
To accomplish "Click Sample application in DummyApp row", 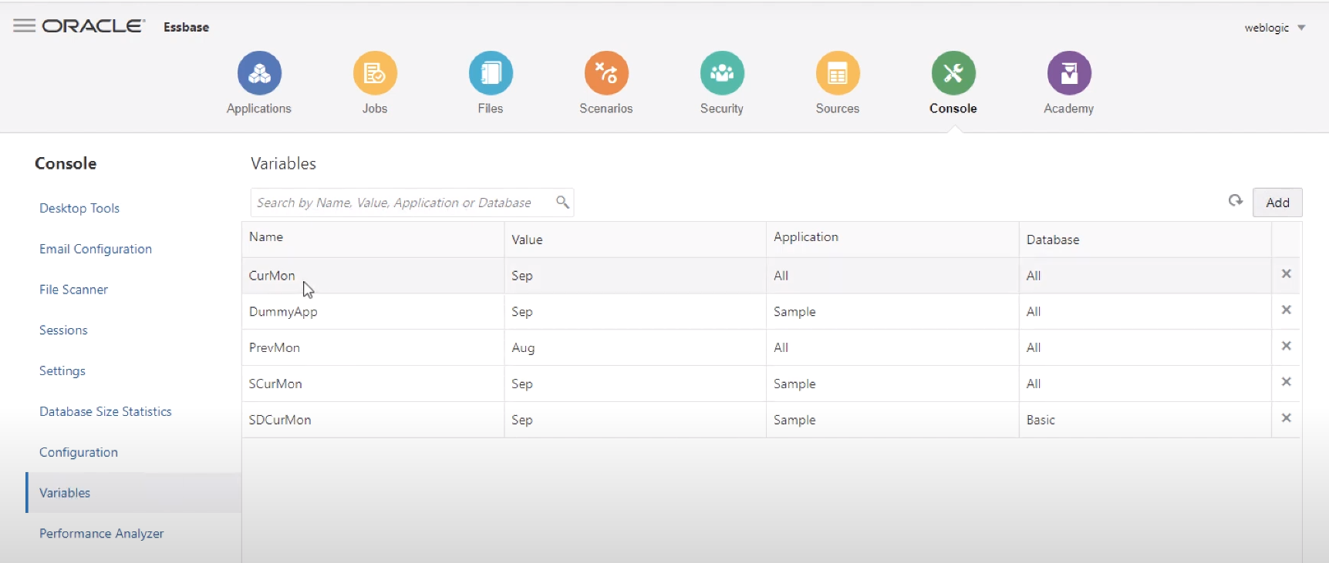I will (x=794, y=312).
